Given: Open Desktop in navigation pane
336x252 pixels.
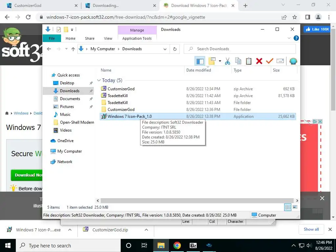Looking at the screenshot, I should tap(67, 83).
